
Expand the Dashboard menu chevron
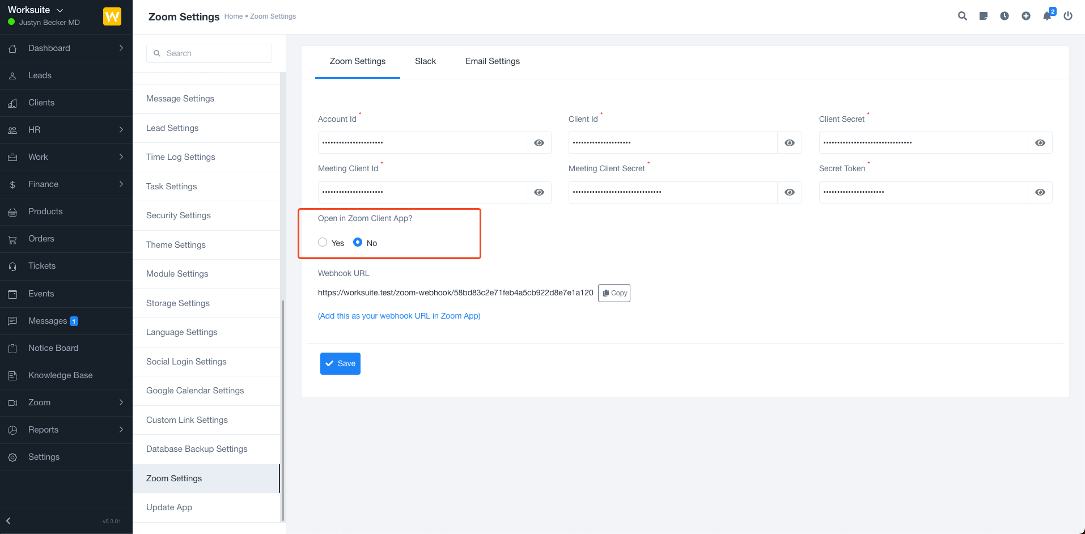(x=121, y=48)
